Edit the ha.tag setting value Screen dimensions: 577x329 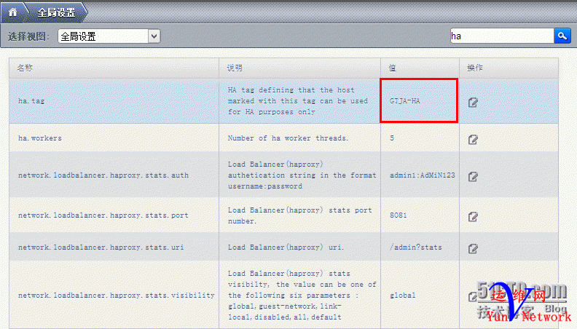coord(473,103)
